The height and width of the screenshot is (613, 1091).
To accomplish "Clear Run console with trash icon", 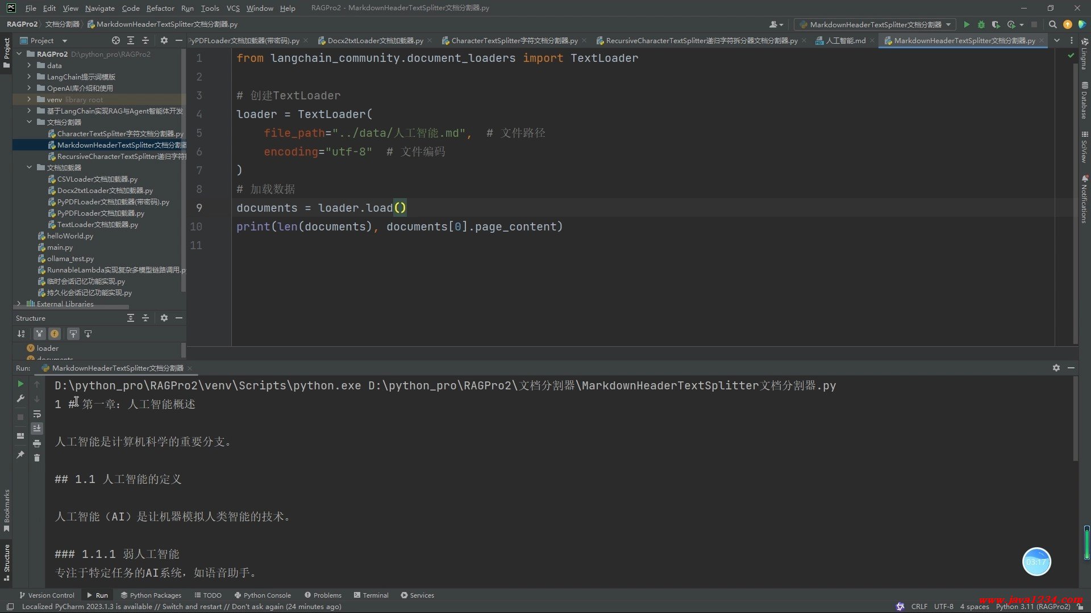I will tap(37, 458).
